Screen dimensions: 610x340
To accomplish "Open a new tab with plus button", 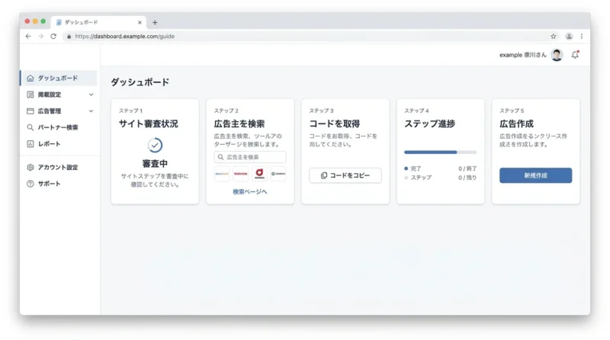I will pyautogui.click(x=155, y=23).
